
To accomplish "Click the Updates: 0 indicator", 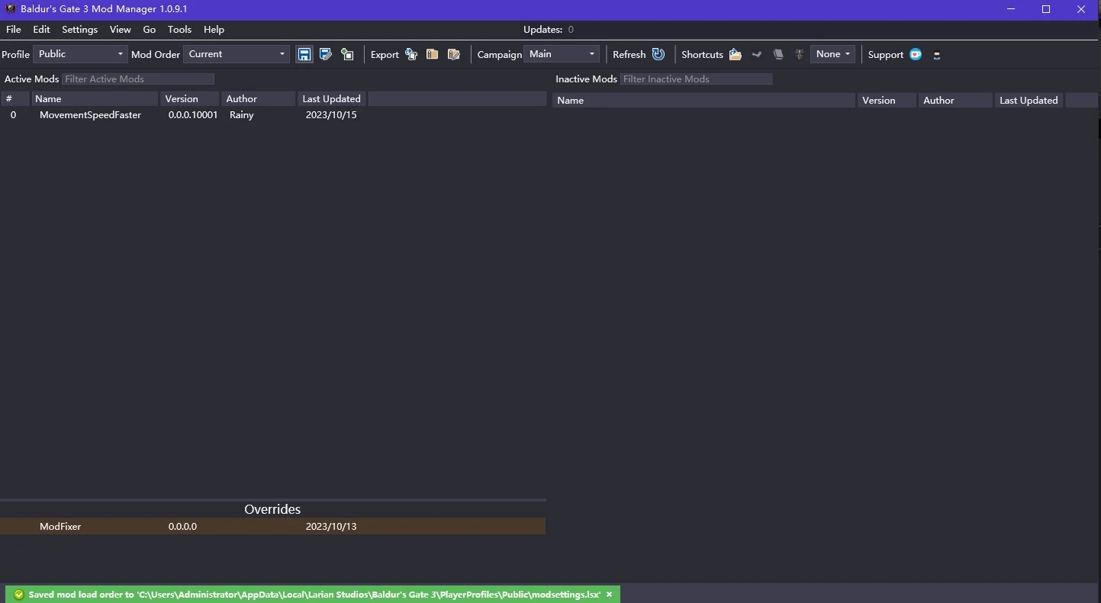I will pyautogui.click(x=549, y=29).
